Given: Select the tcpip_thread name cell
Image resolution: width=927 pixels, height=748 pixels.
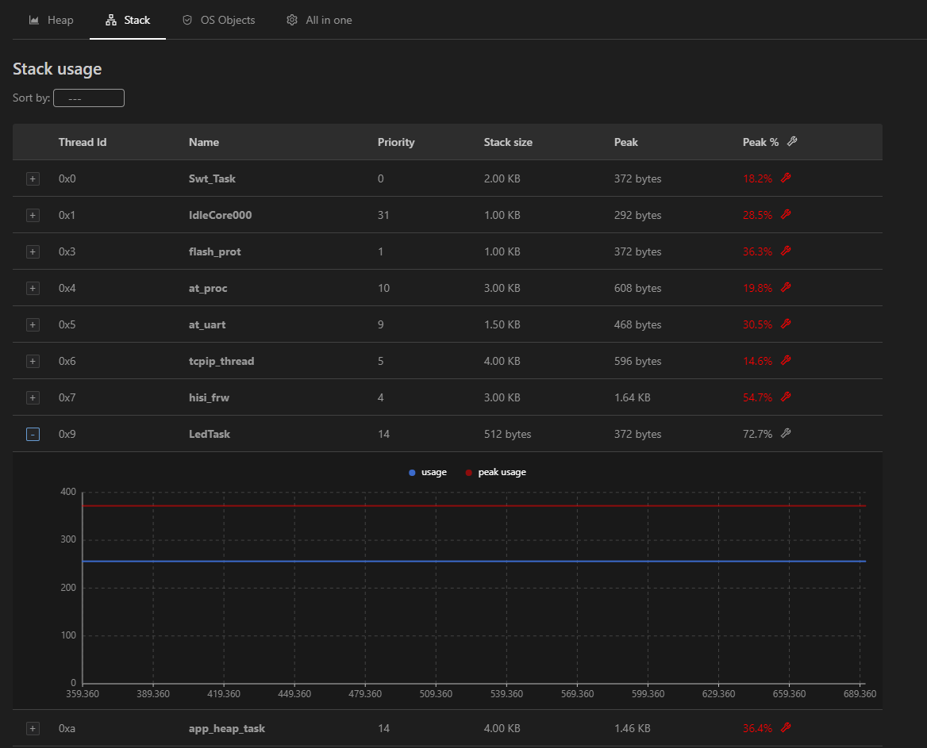Looking at the screenshot, I should click(x=221, y=361).
